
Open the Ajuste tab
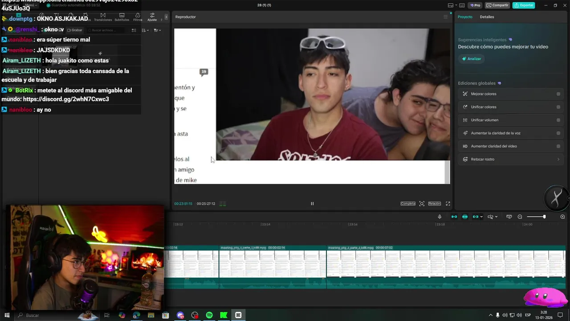pos(152,17)
